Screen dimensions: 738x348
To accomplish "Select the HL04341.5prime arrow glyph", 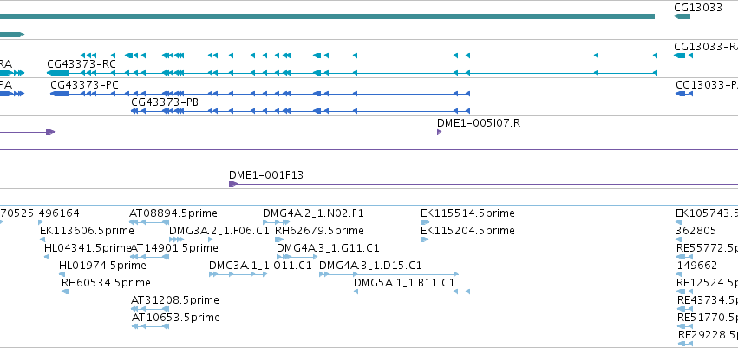I will 47,257.
